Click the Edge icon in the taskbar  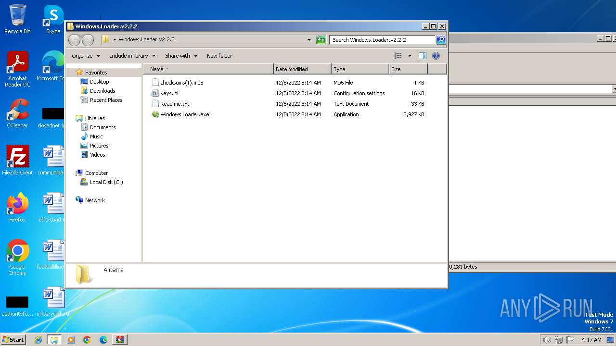pos(103,340)
